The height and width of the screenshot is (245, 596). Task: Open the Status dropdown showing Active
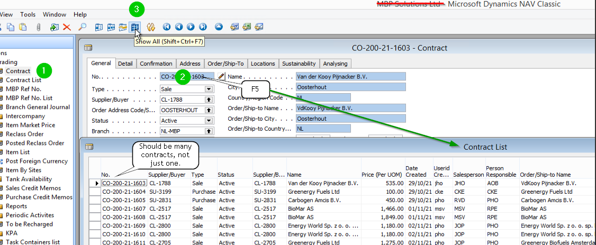pyautogui.click(x=209, y=121)
